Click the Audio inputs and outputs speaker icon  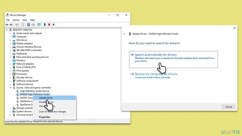pos(14,33)
